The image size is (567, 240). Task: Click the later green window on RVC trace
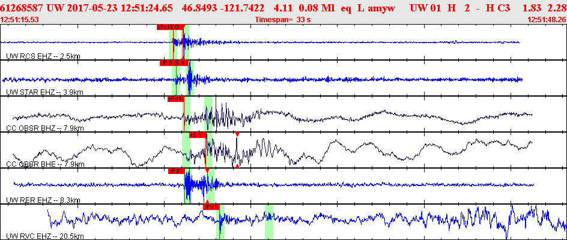(268, 221)
